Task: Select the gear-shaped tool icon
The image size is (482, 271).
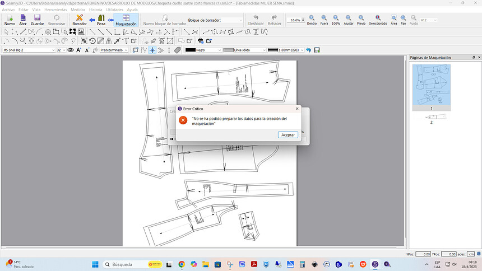Action: [48, 32]
